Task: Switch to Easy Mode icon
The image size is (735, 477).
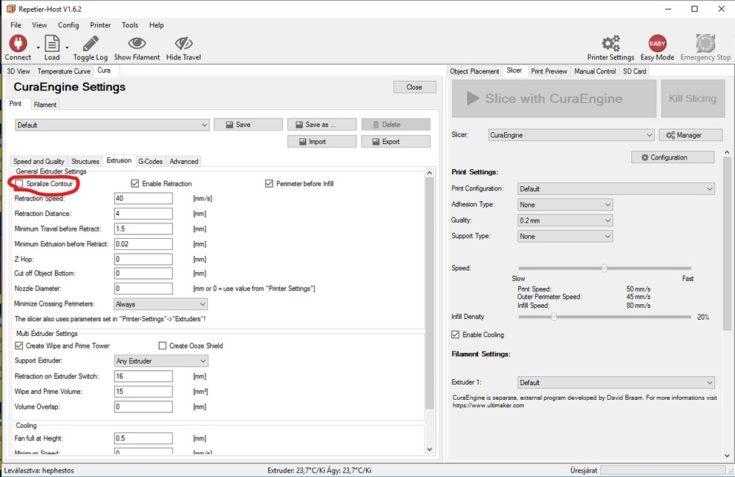Action: tap(657, 43)
